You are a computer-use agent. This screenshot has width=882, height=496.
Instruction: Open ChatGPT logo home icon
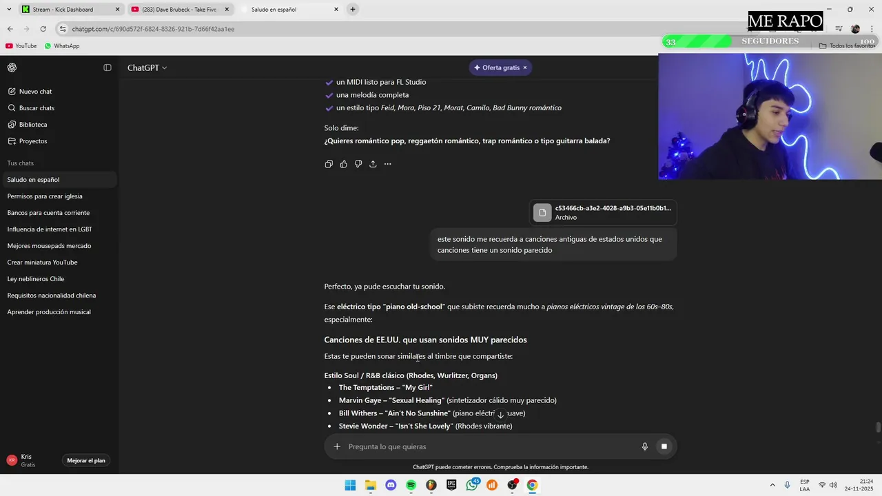pos(12,68)
